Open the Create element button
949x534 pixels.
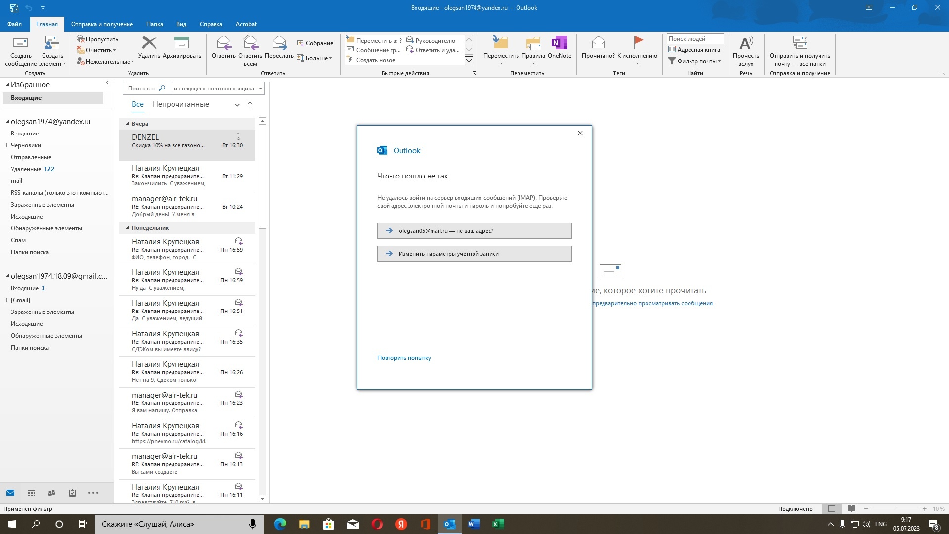click(52, 51)
